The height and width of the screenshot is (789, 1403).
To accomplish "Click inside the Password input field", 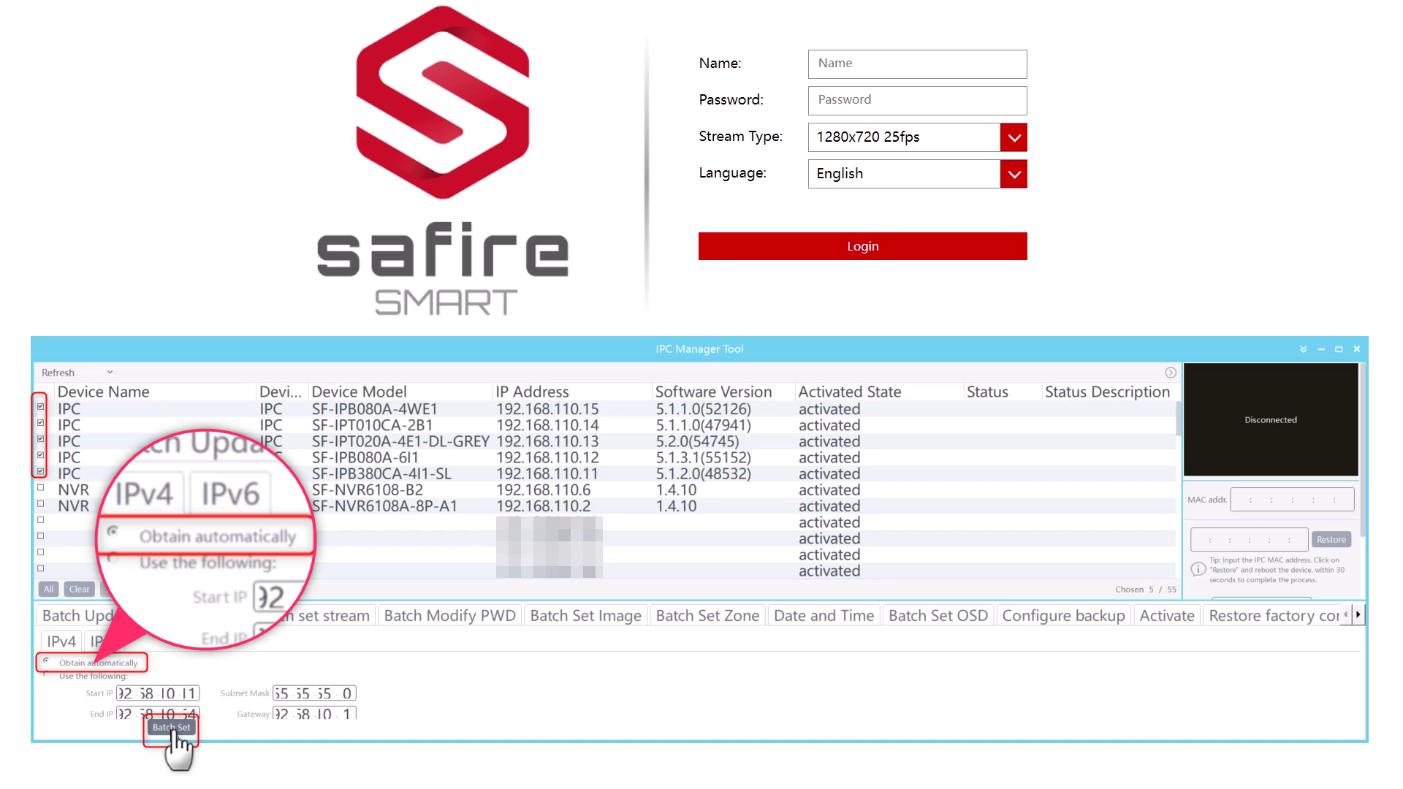I will pos(917,100).
